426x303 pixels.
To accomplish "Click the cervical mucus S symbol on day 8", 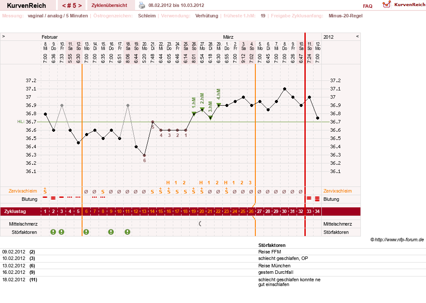I will (x=102, y=192).
